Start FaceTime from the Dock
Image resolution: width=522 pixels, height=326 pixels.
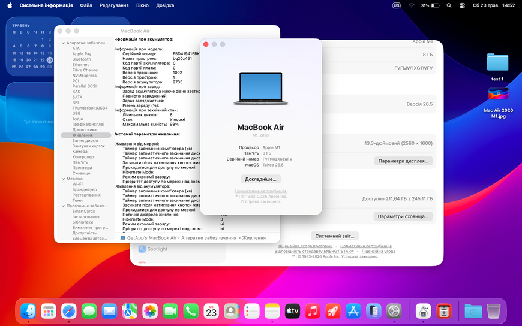click(170, 312)
